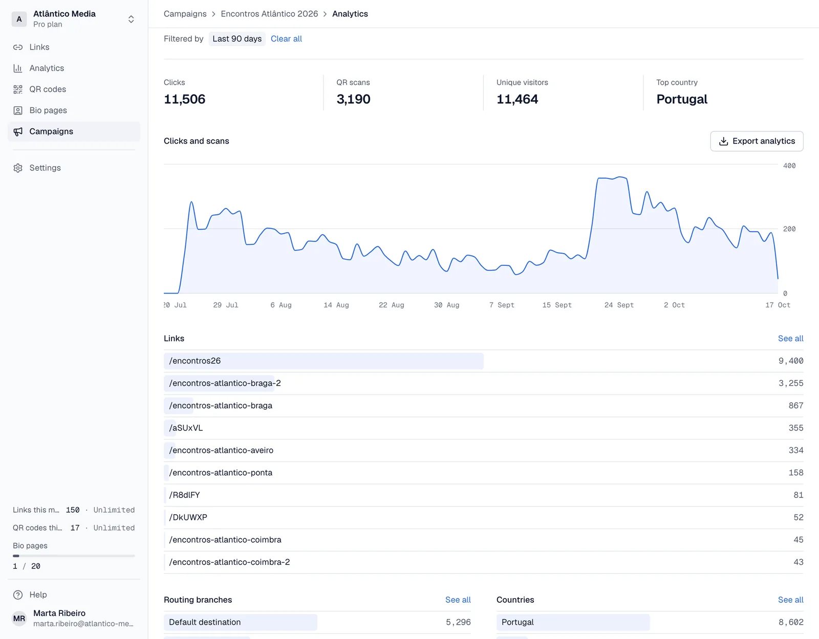Click the QR scans value 3,190
Screen dimensions: 819x639
353,99
